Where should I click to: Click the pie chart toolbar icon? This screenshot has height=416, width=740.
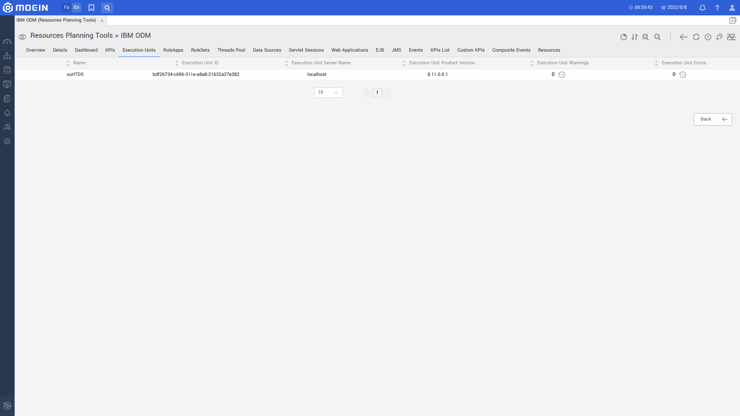coord(624,37)
